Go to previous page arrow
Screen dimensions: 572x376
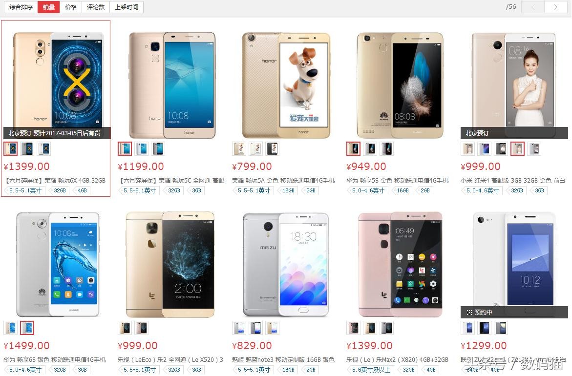click(x=533, y=7)
